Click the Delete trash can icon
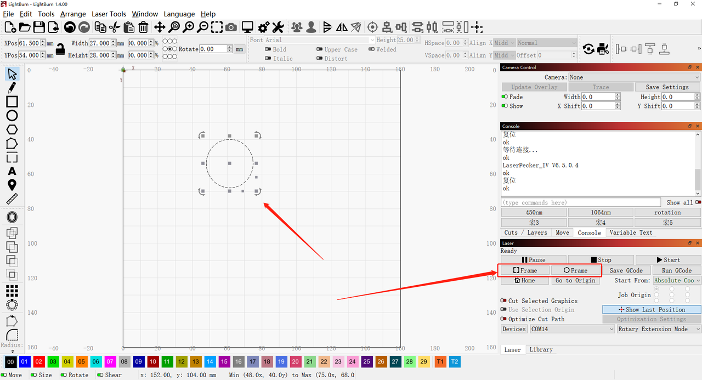Screen dimensions: 702x380 coord(143,27)
